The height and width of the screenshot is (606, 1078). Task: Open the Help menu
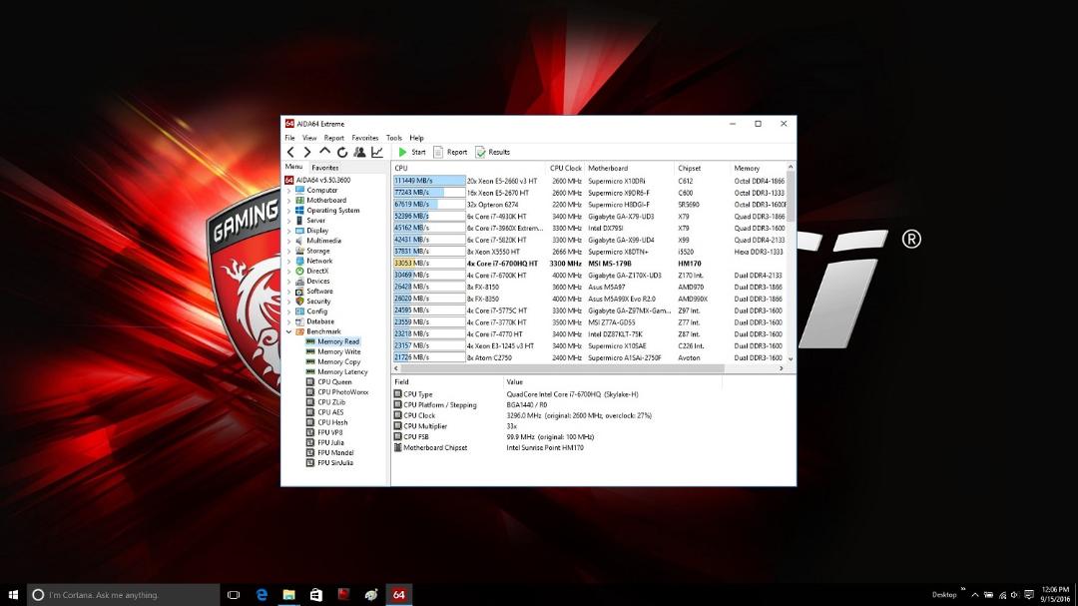point(416,138)
